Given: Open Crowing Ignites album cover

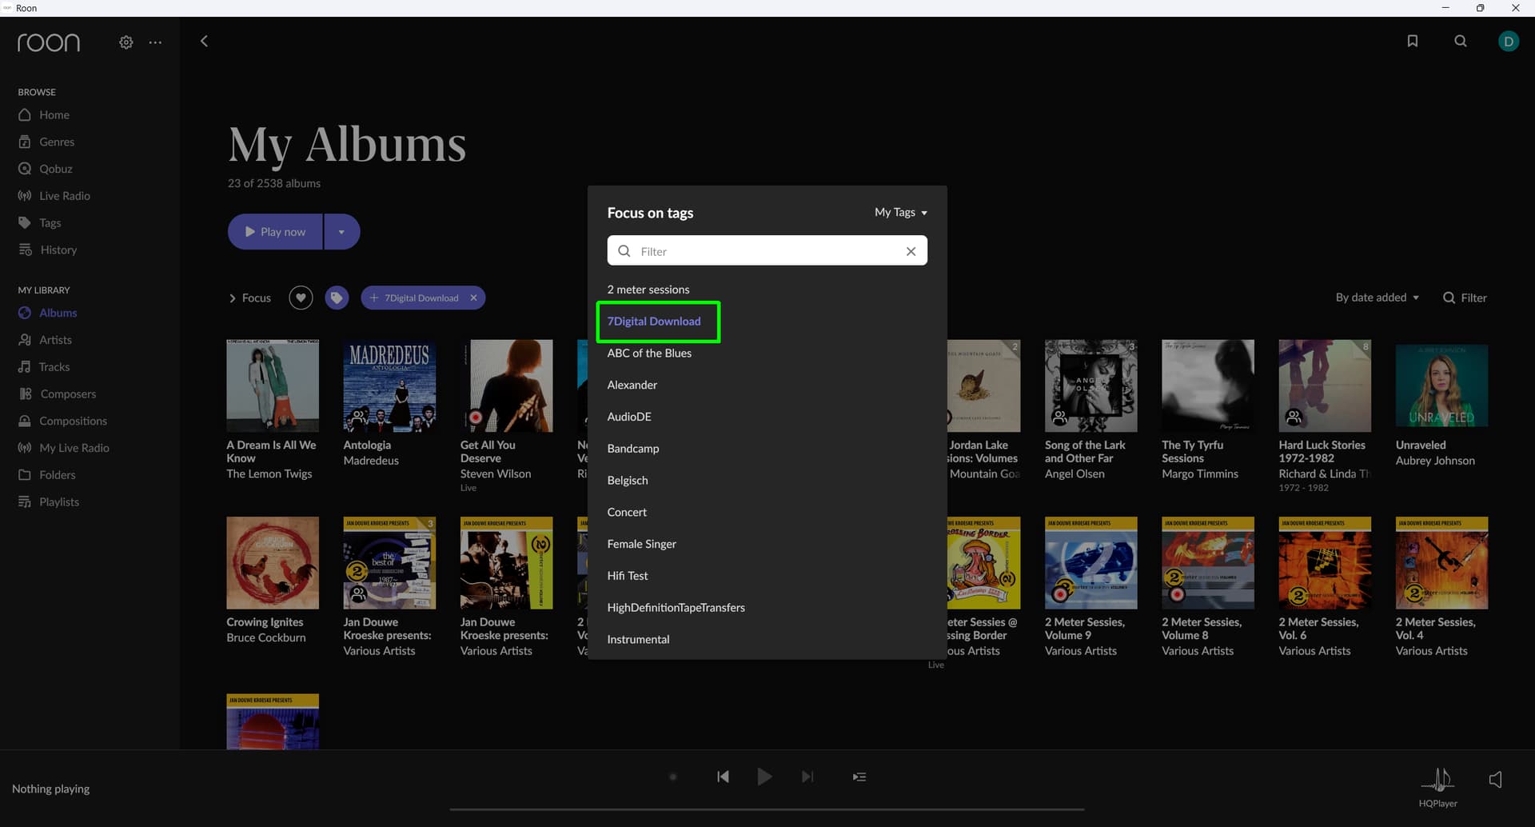Looking at the screenshot, I should coord(273,563).
